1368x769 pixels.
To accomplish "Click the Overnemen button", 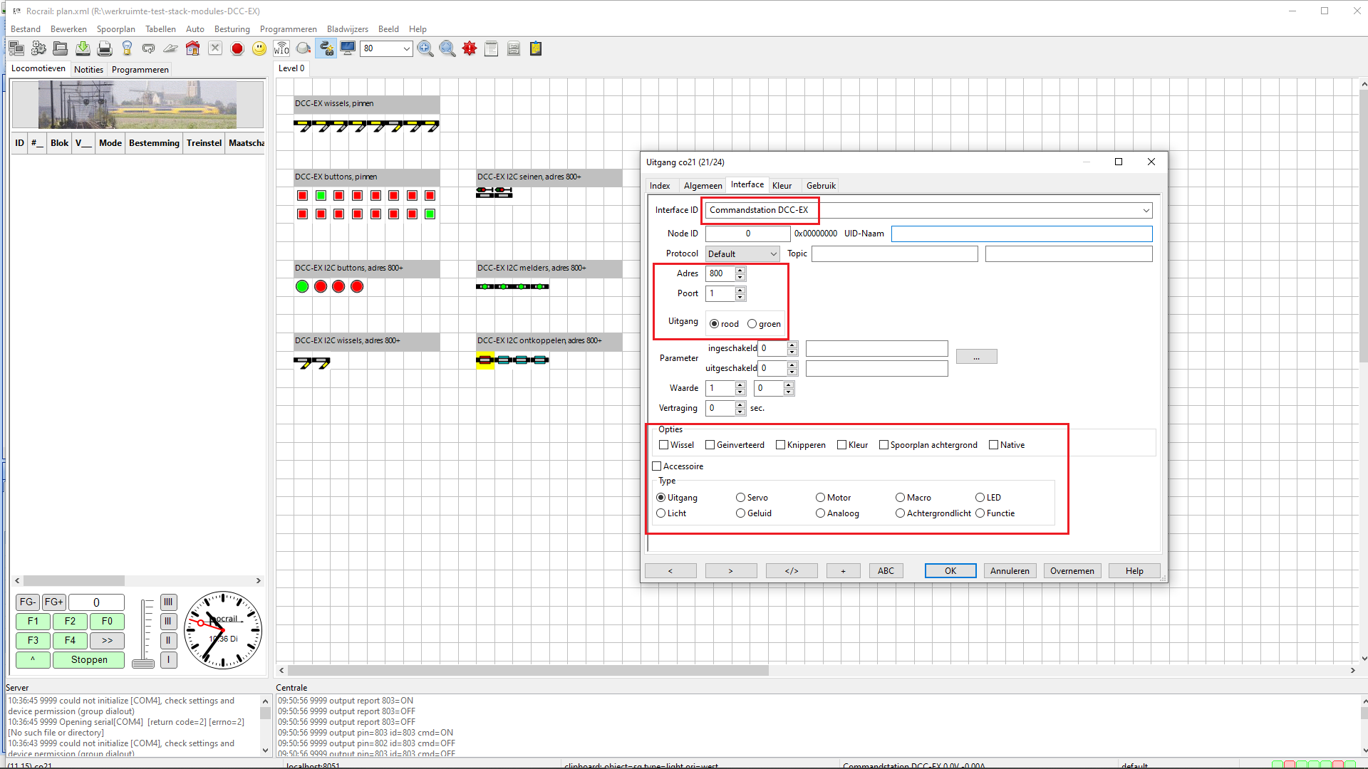I will (1072, 571).
